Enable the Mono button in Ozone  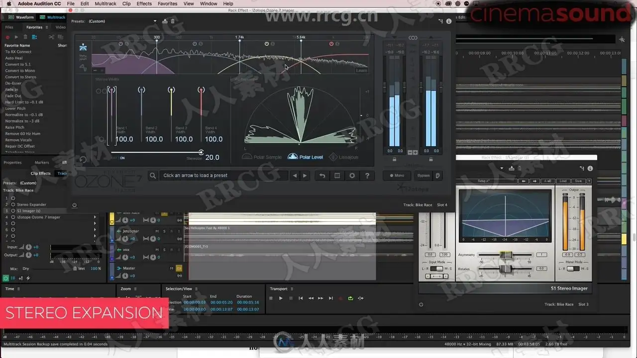pos(397,176)
